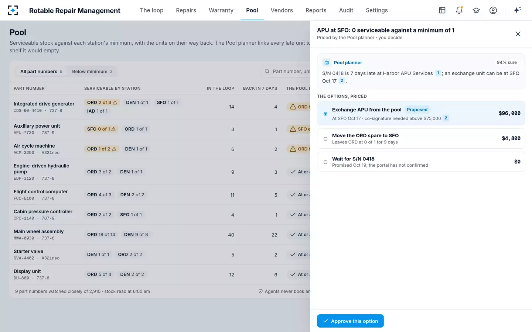Click the checkmark status in Display unit row
This screenshot has height=332, width=532.
[x=293, y=274]
